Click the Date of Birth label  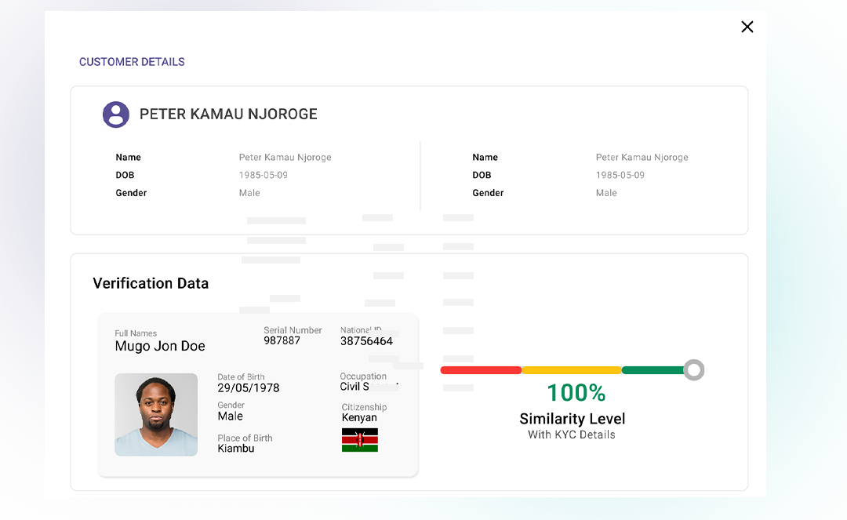241,377
